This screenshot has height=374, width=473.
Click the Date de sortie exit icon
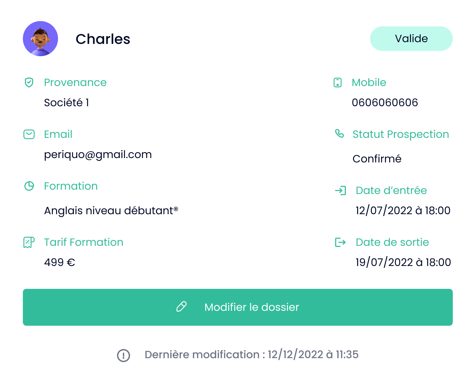(x=340, y=242)
